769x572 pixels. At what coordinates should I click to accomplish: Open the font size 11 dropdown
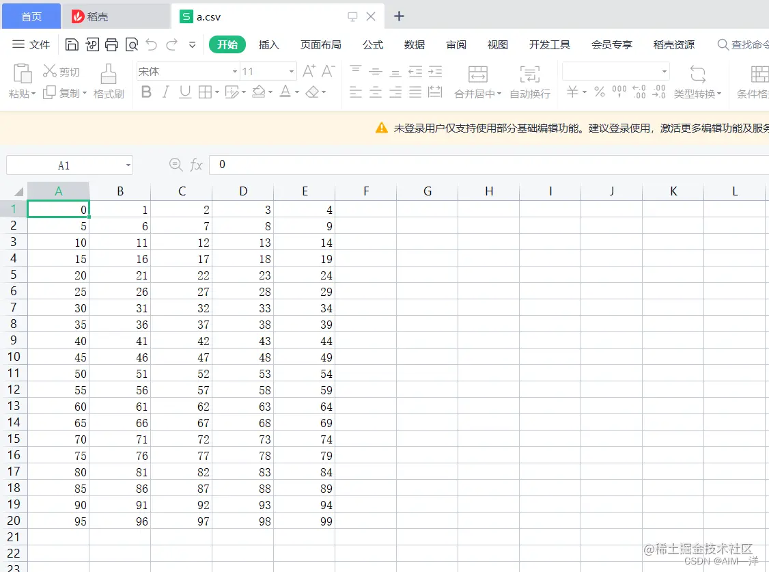click(x=292, y=72)
